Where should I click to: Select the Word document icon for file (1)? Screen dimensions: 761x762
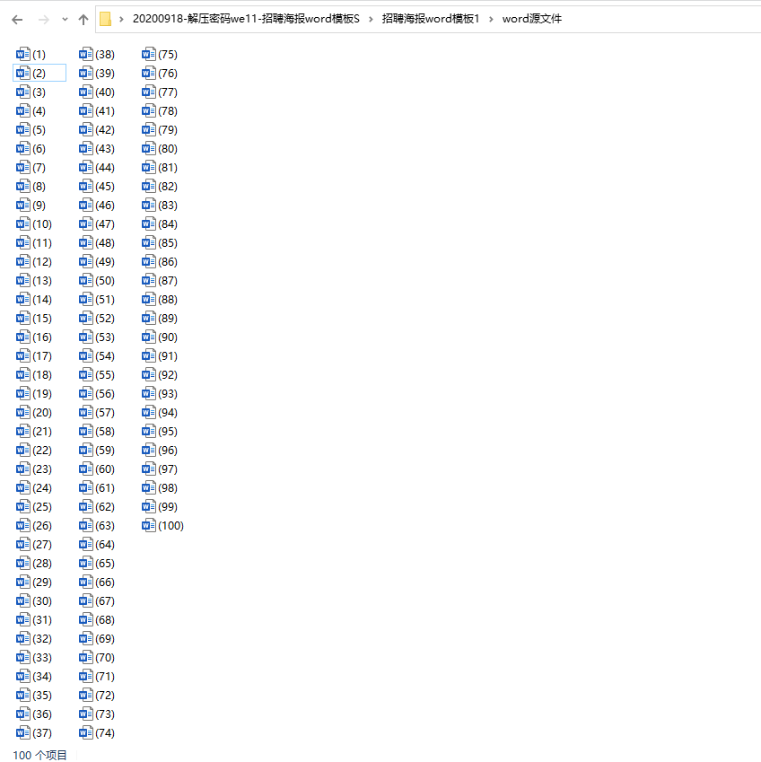22,54
